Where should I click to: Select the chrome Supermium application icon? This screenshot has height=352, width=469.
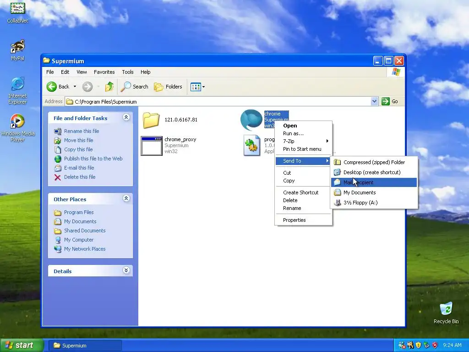coord(251,120)
